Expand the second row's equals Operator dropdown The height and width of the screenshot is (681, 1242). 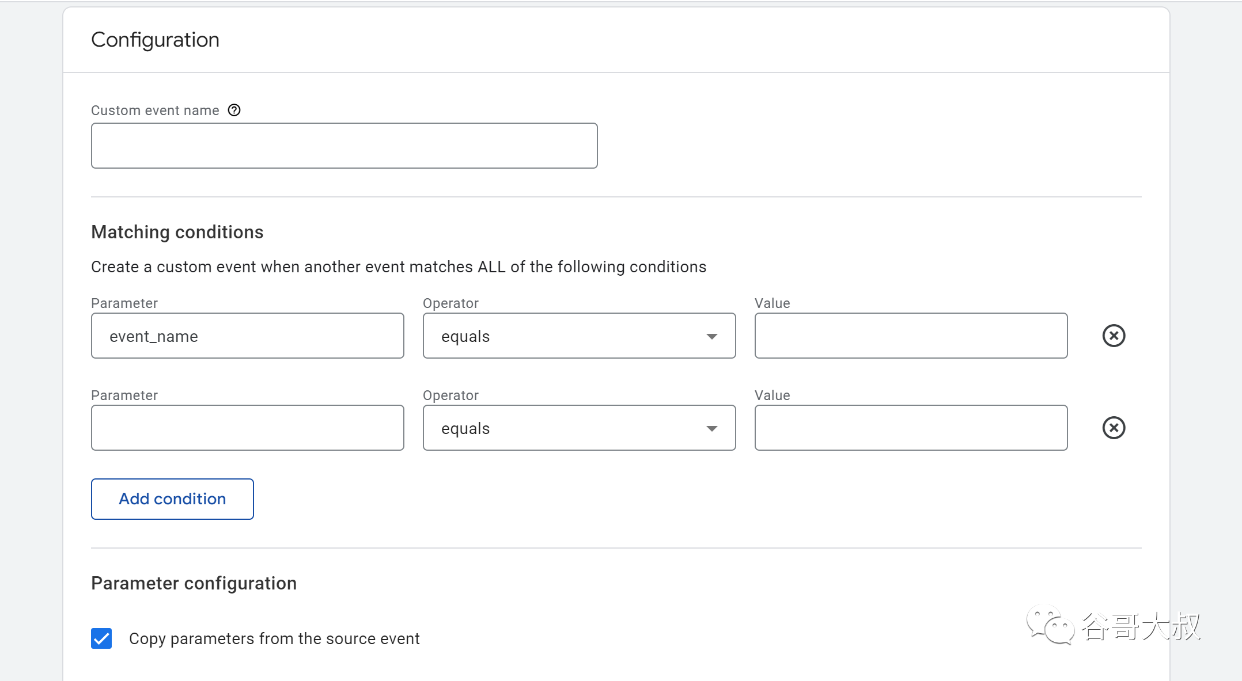[579, 428]
